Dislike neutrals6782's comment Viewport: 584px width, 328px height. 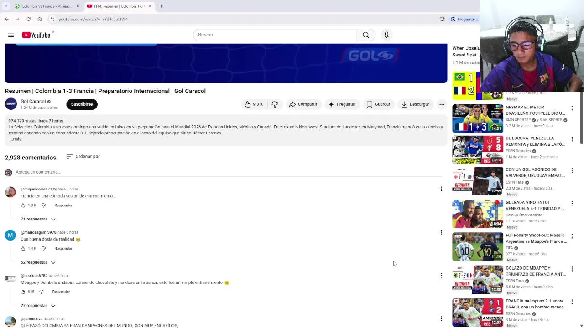point(41,292)
